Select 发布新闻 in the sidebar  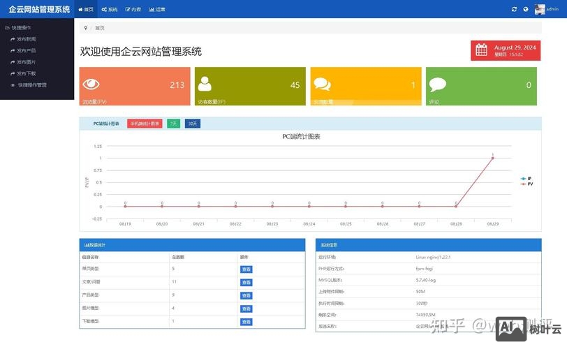[23, 39]
